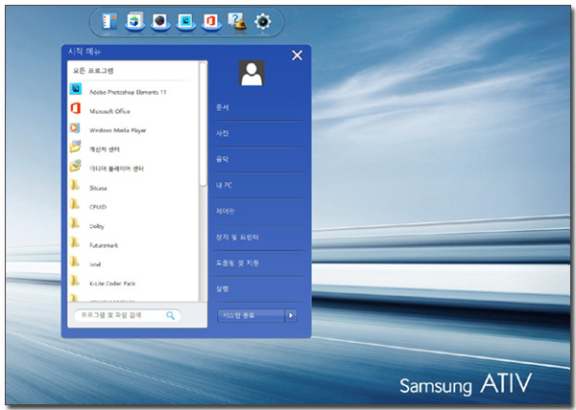Click the start menu icon in the top dock
This screenshot has height=410, width=576.
109,22
